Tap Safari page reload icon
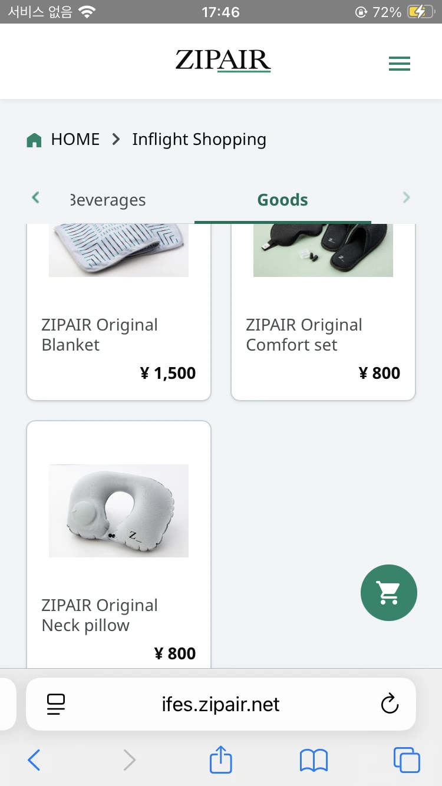442x786 pixels. 390,704
